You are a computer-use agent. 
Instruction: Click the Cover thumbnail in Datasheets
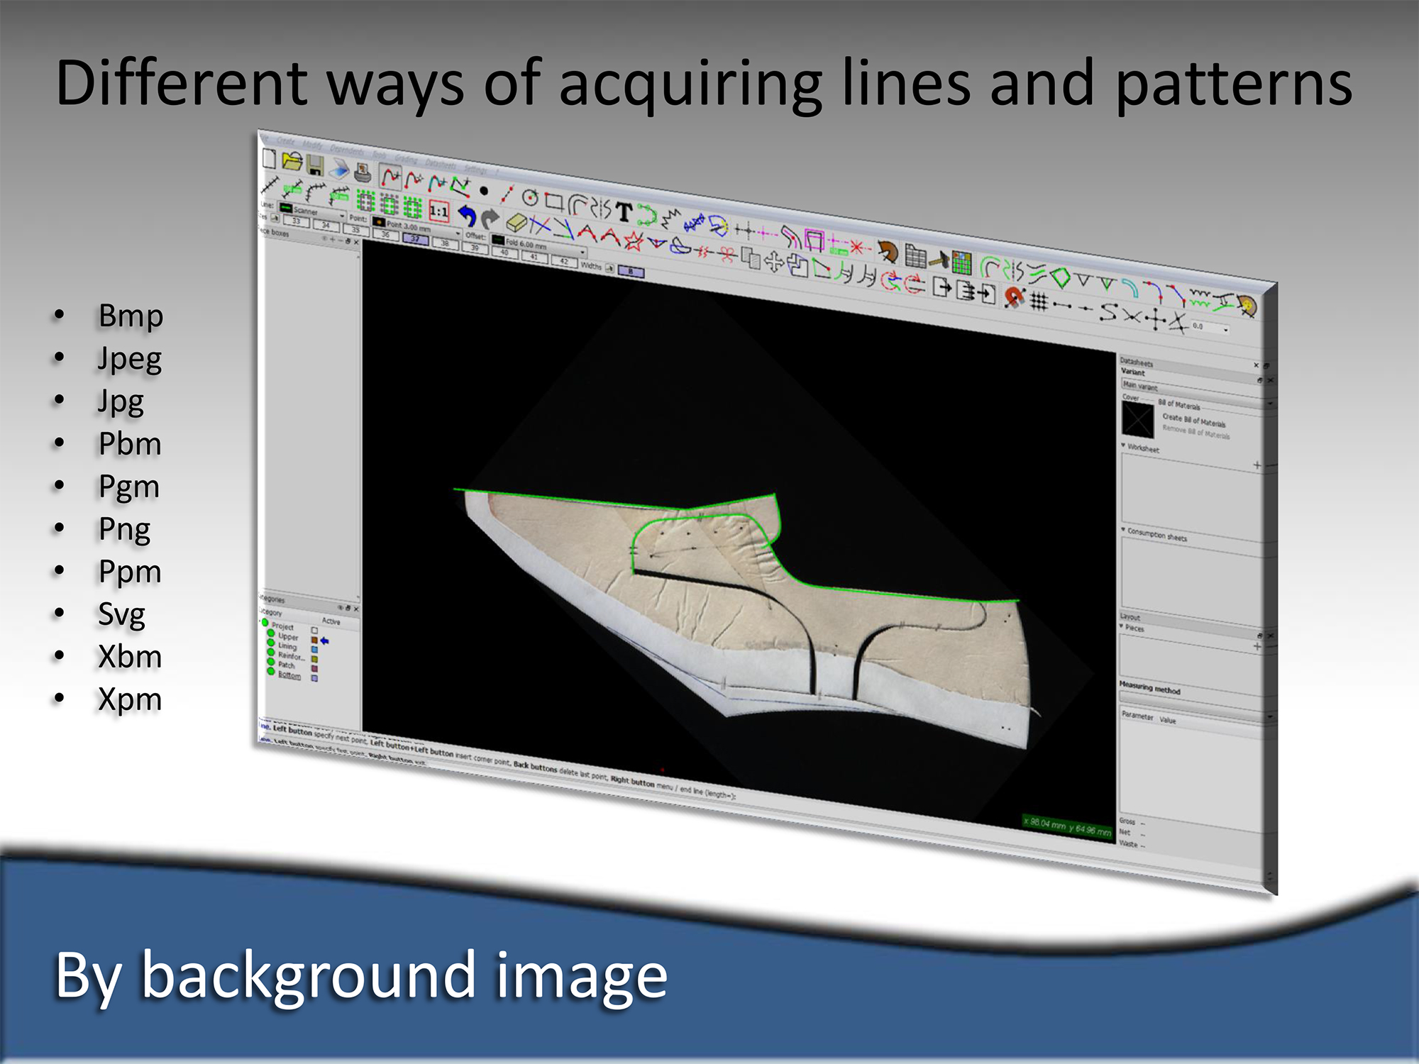point(1137,419)
